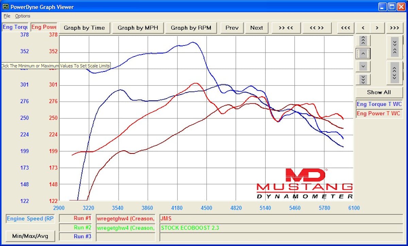Toggle the Eng Power T WC trace
408x246 pixels.
(x=379, y=114)
